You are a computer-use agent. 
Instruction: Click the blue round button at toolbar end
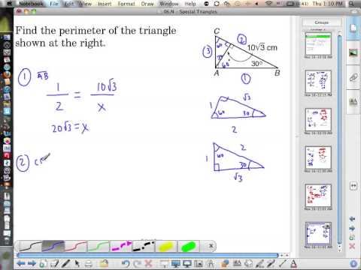(x=353, y=263)
